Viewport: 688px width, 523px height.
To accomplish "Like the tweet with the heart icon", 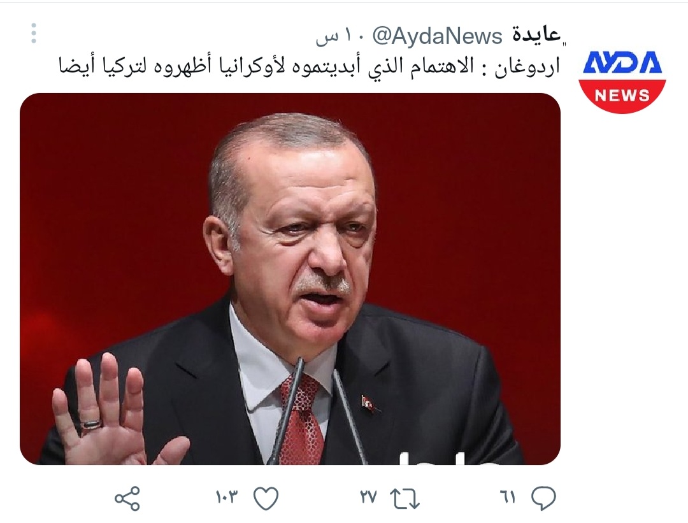I will pyautogui.click(x=266, y=498).
